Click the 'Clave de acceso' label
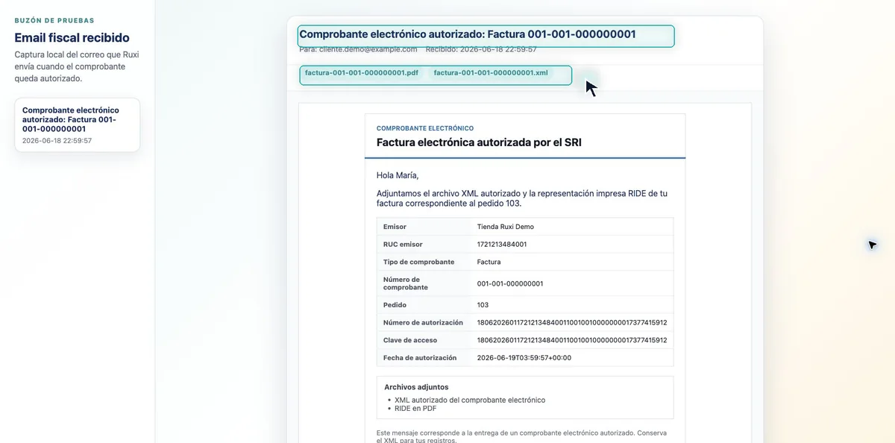 pos(411,340)
